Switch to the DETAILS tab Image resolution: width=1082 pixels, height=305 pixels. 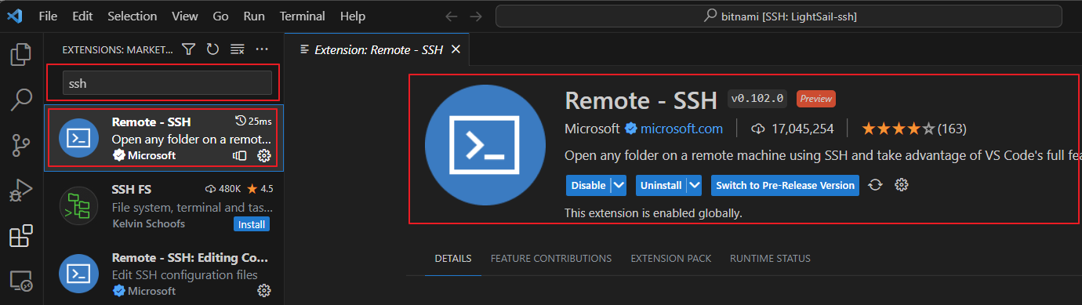[452, 258]
